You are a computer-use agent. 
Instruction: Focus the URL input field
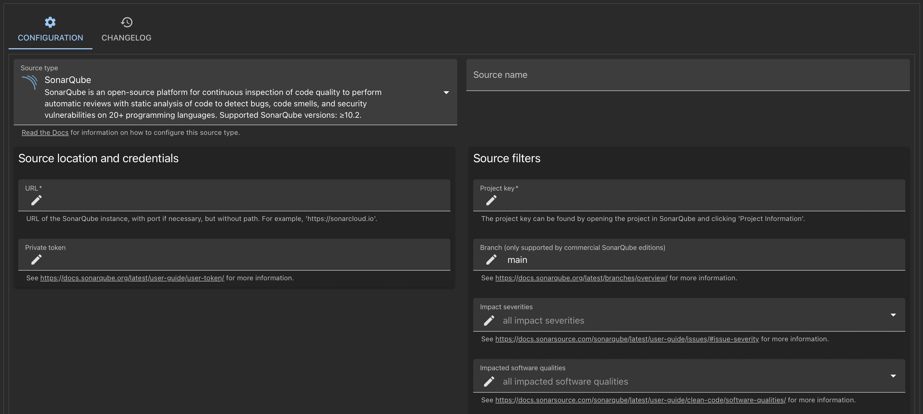pos(234,195)
